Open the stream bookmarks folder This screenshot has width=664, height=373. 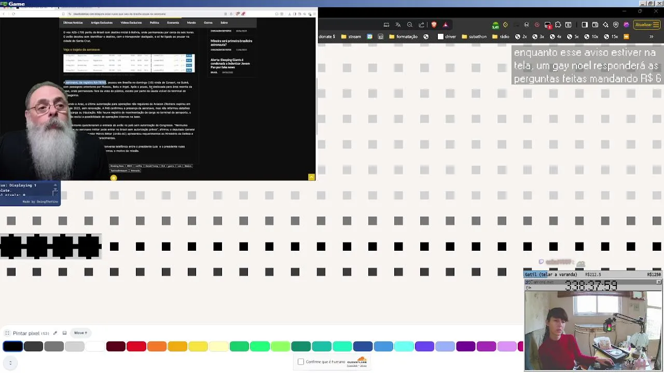coord(351,37)
